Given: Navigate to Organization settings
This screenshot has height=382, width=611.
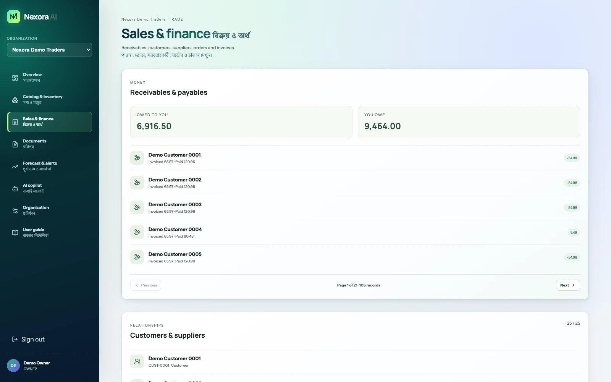Looking at the screenshot, I should (x=49, y=210).
